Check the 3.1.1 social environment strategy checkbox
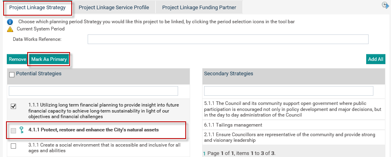Screen dimensions: 391x157 point(14,146)
